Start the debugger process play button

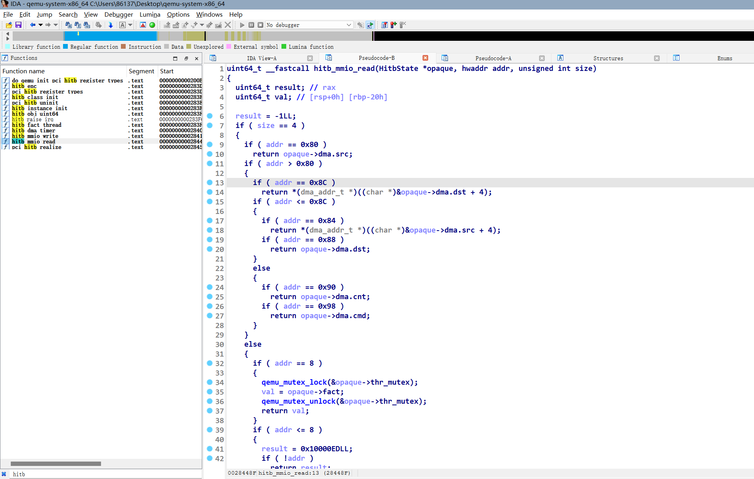pyautogui.click(x=242, y=25)
